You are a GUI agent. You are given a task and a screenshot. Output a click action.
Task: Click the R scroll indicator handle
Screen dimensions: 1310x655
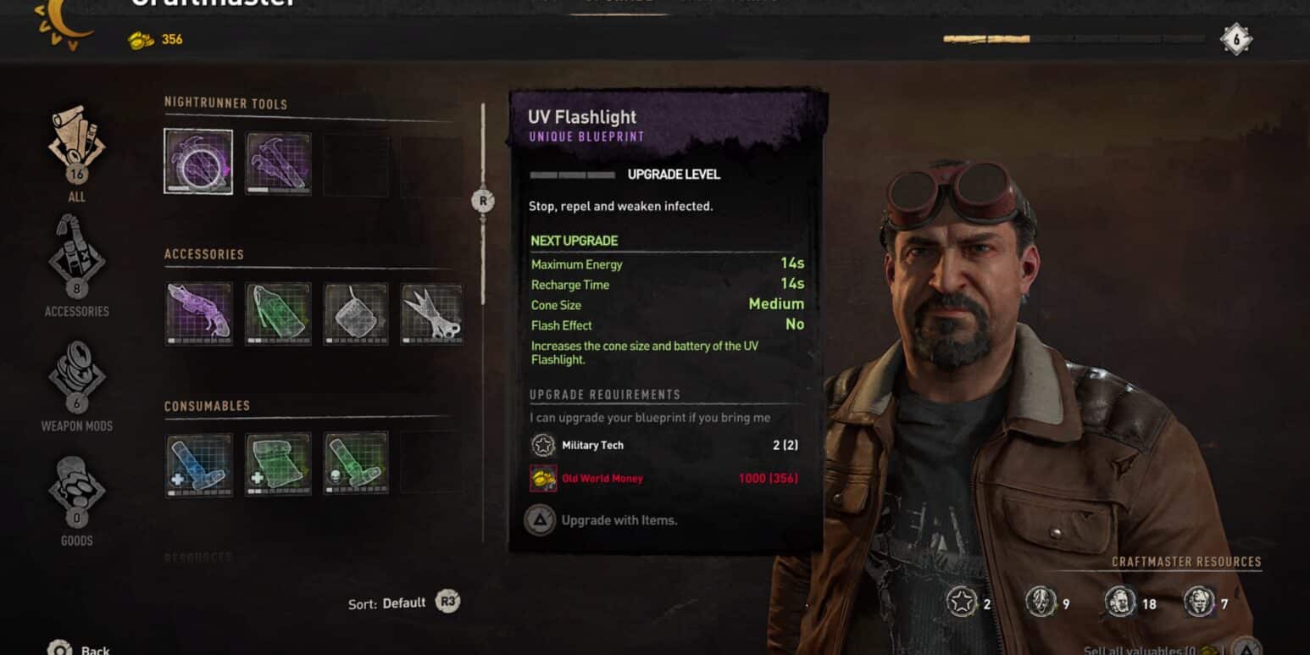point(482,202)
